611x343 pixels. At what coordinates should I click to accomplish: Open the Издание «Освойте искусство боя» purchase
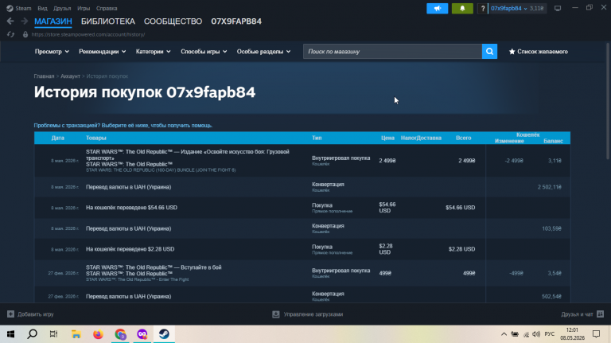pyautogui.click(x=302, y=161)
